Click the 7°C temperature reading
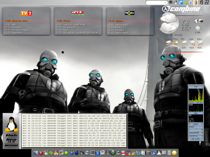 185,22
